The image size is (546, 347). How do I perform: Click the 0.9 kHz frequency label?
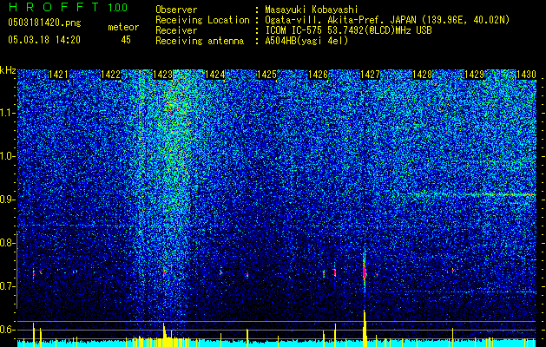(x=7, y=200)
